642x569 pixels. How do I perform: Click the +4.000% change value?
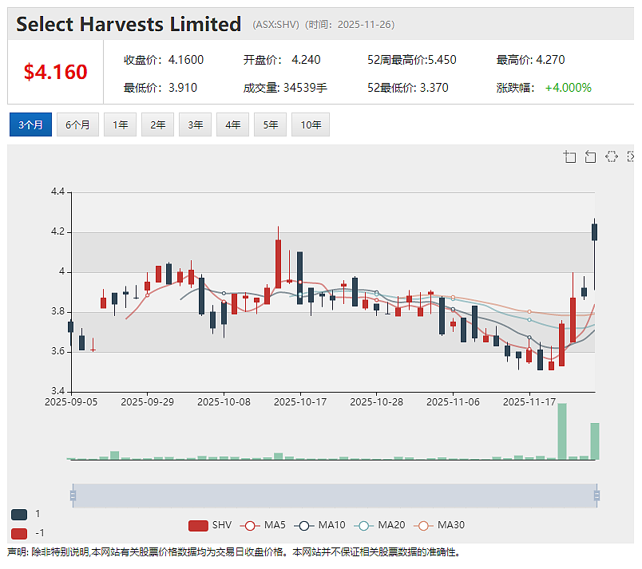(x=569, y=88)
